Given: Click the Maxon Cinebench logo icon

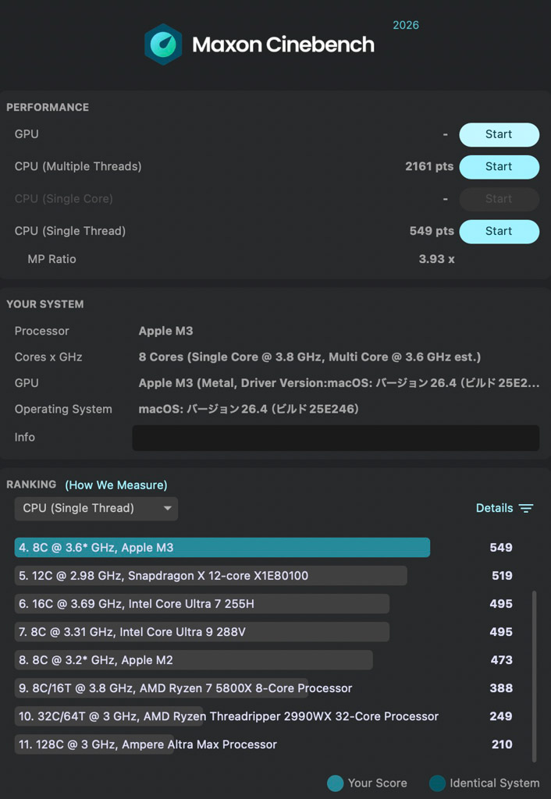Looking at the screenshot, I should [163, 44].
